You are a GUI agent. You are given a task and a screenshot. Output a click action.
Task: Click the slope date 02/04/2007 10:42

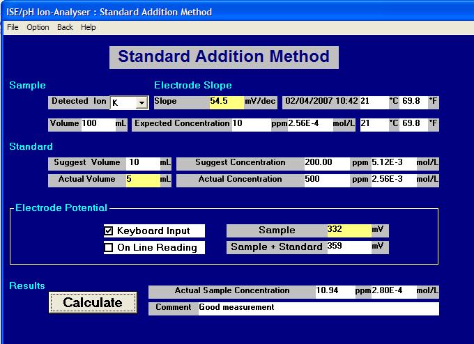point(321,101)
